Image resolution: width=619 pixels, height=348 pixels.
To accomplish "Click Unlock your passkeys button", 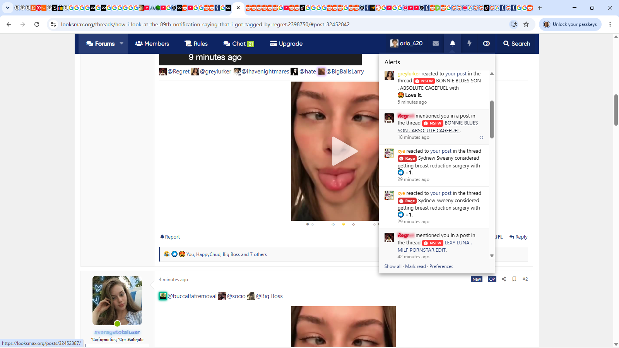I will 570,24.
